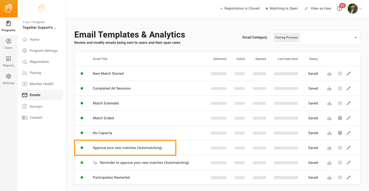Click View as User link
Image resolution: width=369 pixels, height=191 pixels.
tap(318, 8)
